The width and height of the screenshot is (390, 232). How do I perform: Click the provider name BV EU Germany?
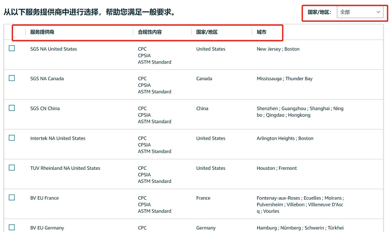coord(47,228)
